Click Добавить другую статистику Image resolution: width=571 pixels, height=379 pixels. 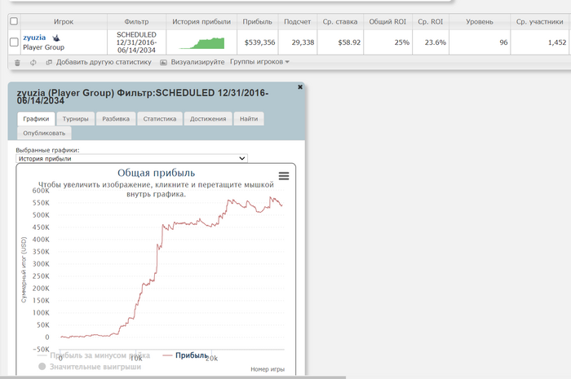pos(104,62)
